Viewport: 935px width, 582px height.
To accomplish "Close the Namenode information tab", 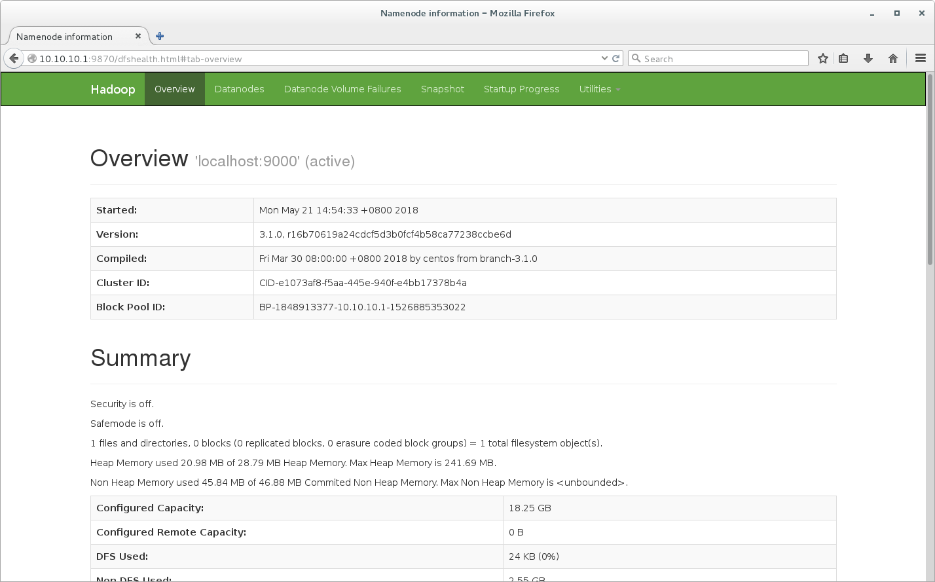I will pyautogui.click(x=138, y=36).
